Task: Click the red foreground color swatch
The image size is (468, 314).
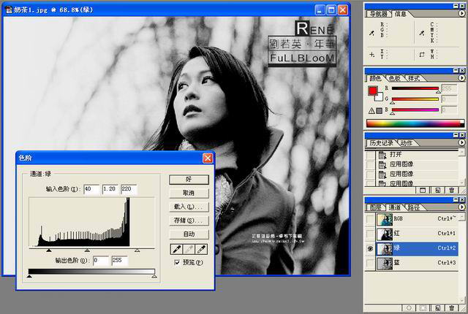Action: (372, 91)
